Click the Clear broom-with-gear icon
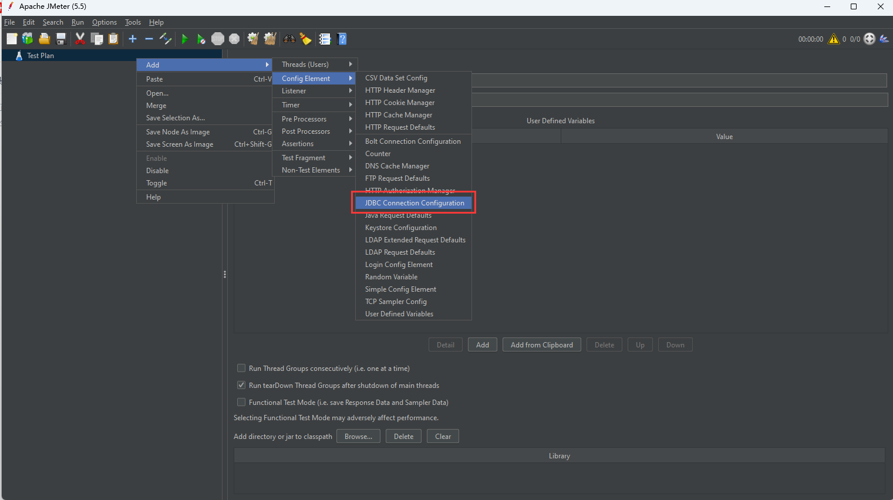The image size is (893, 500). (253, 39)
